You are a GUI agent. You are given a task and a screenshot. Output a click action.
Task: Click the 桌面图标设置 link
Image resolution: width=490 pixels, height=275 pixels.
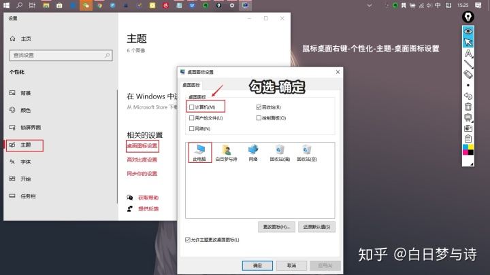pyautogui.click(x=142, y=145)
